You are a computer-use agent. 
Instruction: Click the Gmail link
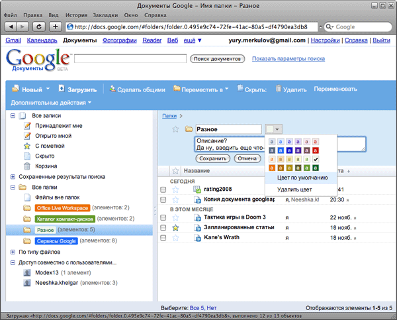13,40
